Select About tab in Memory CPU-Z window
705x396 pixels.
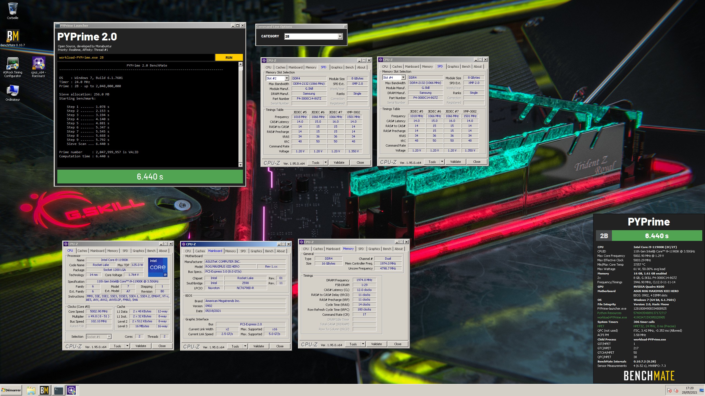point(398,249)
